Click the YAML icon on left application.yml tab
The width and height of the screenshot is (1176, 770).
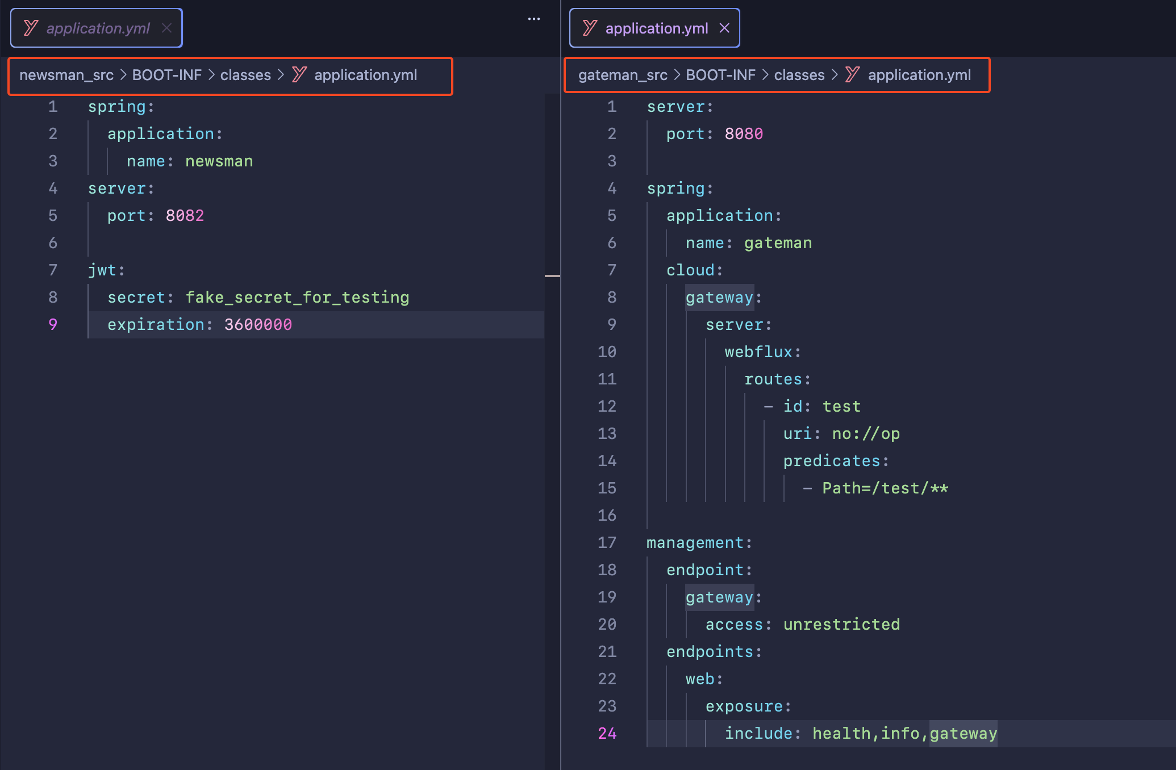[x=31, y=28]
